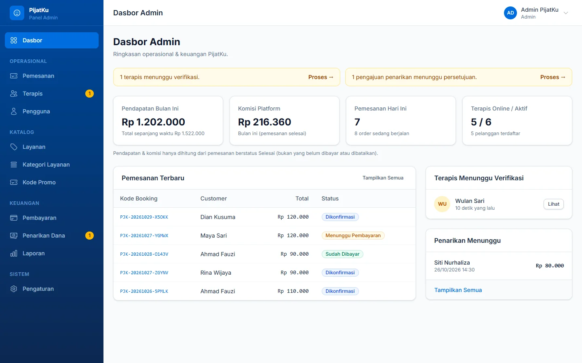The width and height of the screenshot is (582, 363).
Task: Click the Pemesanan ticket icon
Action: click(14, 76)
